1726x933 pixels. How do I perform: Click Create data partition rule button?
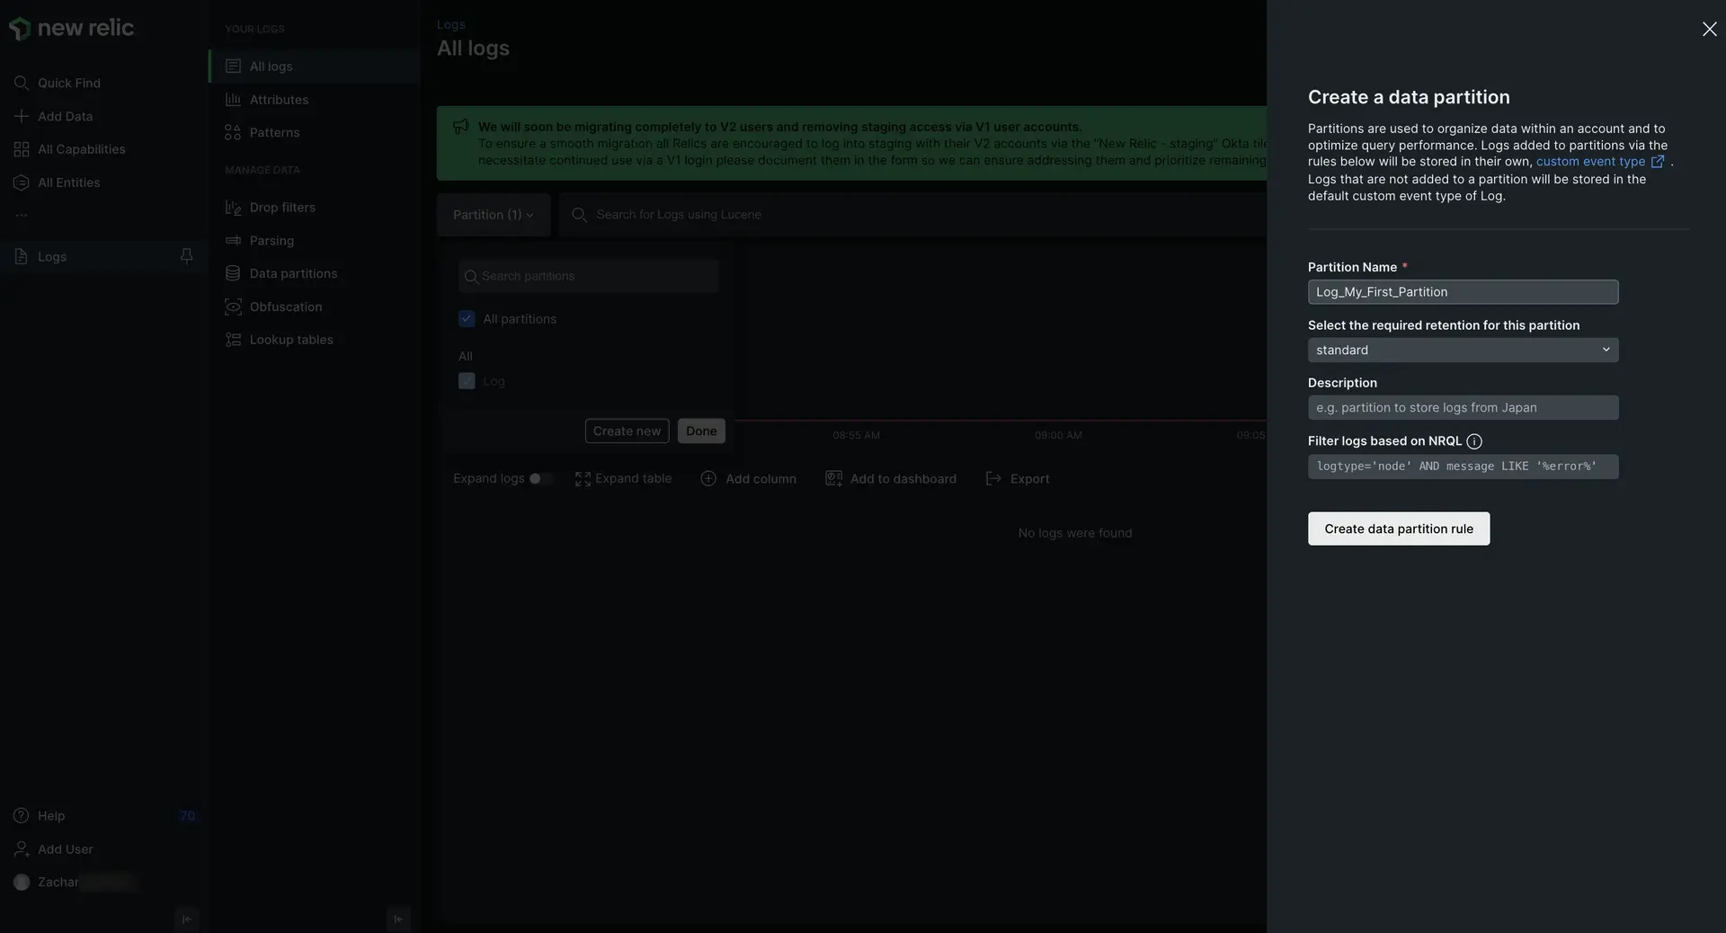1398,529
